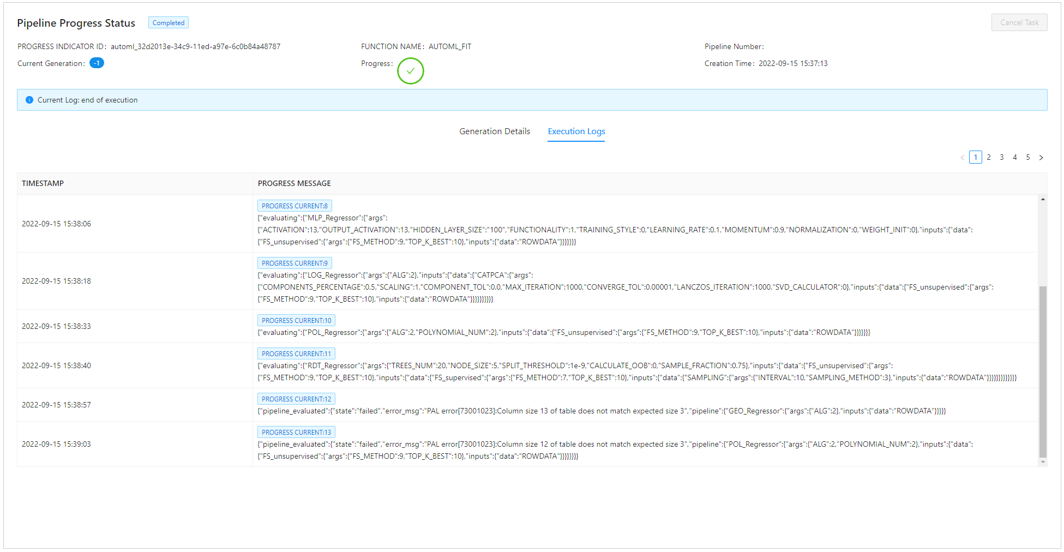The height and width of the screenshot is (552, 1064).
Task: Click the Current Generation -1 badge
Action: click(97, 63)
